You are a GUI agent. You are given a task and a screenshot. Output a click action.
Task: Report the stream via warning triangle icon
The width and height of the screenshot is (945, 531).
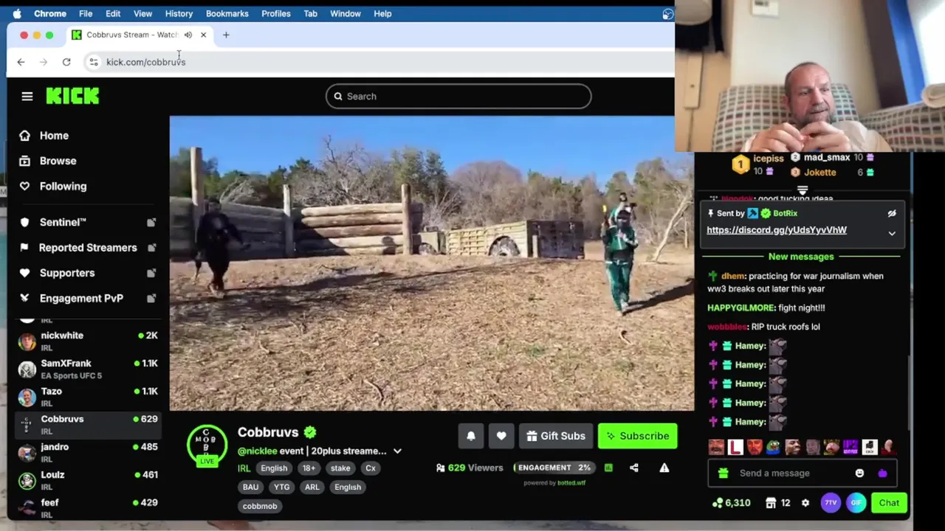coord(664,468)
